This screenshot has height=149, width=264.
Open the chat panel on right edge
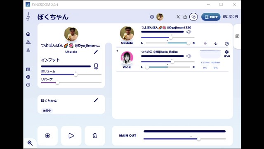point(238,36)
